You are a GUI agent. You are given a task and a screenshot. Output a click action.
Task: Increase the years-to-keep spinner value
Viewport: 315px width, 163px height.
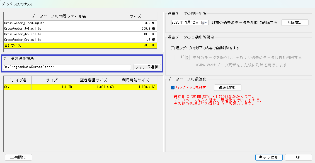pos(187,56)
